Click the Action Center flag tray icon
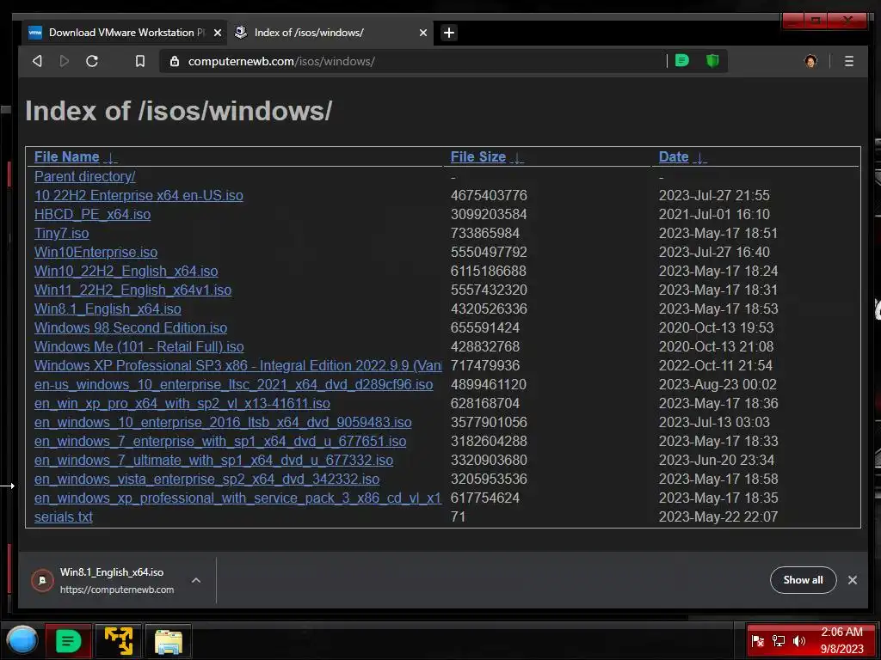This screenshot has height=660, width=881. tap(757, 641)
